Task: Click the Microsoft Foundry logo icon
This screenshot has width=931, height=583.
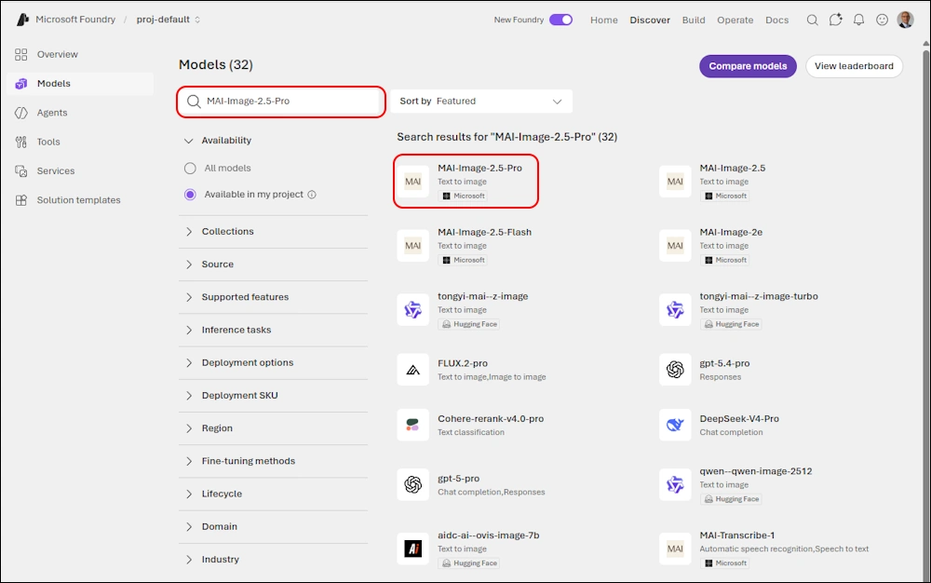Action: pos(22,20)
